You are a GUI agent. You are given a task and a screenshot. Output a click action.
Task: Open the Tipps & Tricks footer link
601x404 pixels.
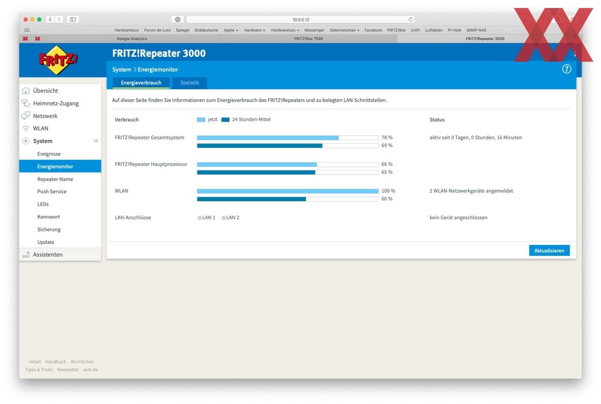(39, 370)
